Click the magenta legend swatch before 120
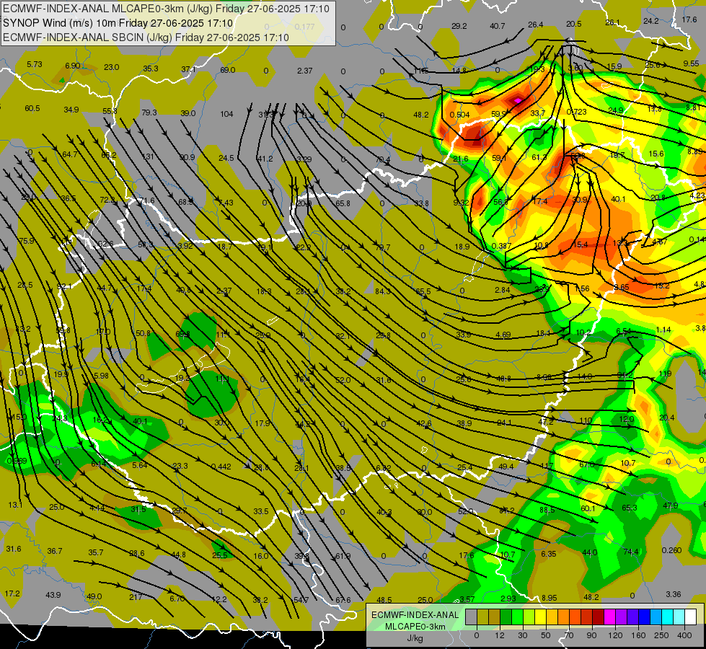Screen dimensions: 706x649 [x=609, y=617]
